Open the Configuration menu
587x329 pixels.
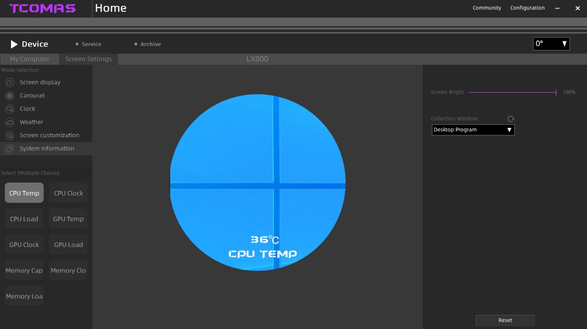coord(527,8)
